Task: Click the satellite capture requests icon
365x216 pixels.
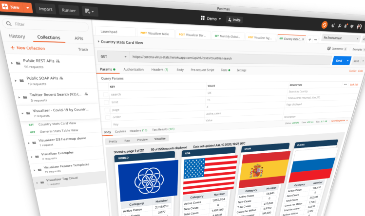Action: (x=333, y=26)
